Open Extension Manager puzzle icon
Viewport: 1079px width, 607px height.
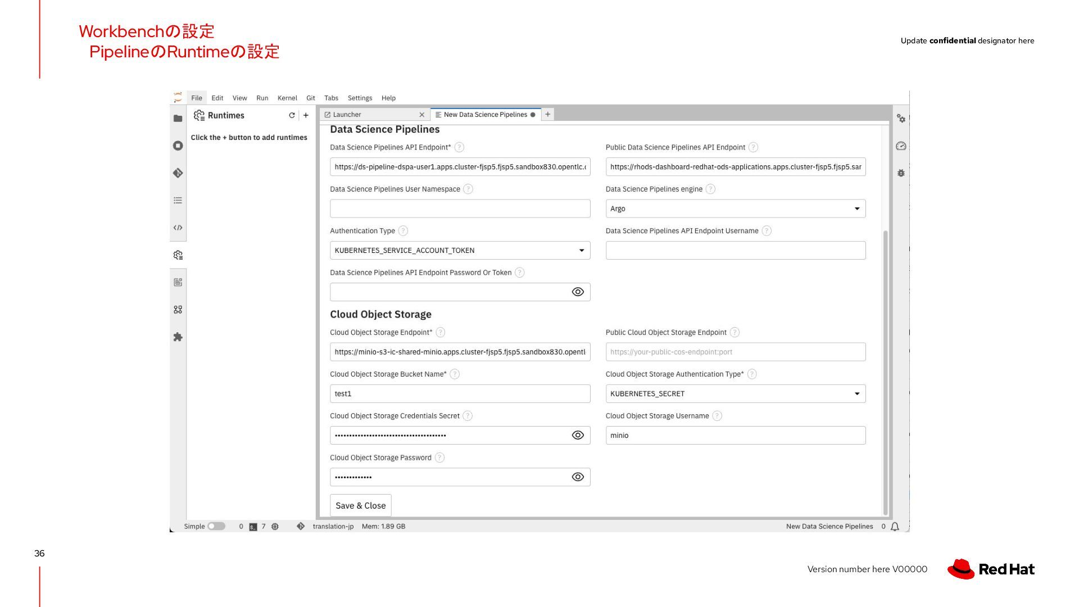(178, 337)
